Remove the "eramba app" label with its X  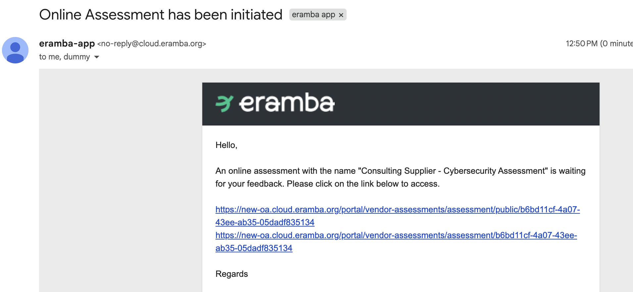click(341, 15)
